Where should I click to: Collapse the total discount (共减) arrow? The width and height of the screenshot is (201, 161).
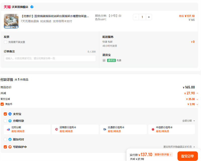pos(197,93)
